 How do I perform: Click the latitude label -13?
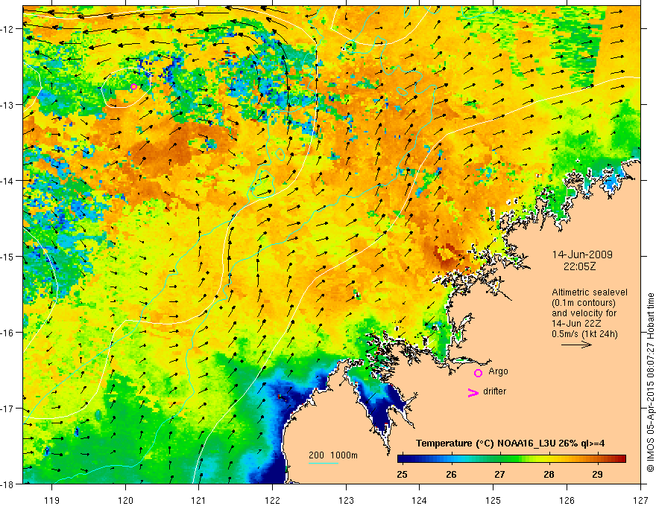click(8, 105)
